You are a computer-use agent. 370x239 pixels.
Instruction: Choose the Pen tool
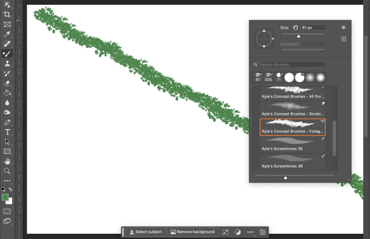point(7,122)
